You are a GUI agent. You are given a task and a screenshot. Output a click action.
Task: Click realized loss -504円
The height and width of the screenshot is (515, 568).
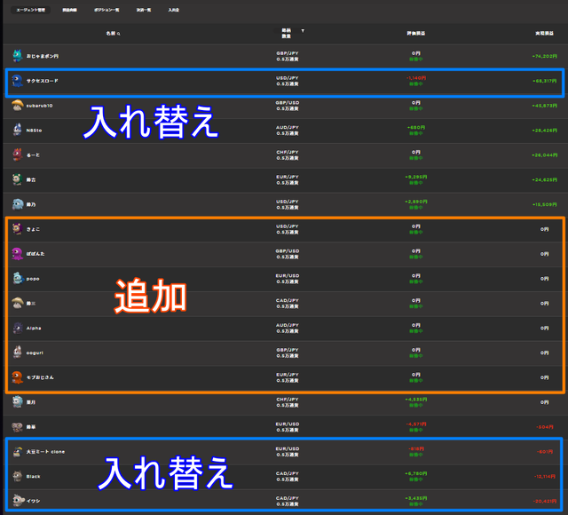coord(544,427)
